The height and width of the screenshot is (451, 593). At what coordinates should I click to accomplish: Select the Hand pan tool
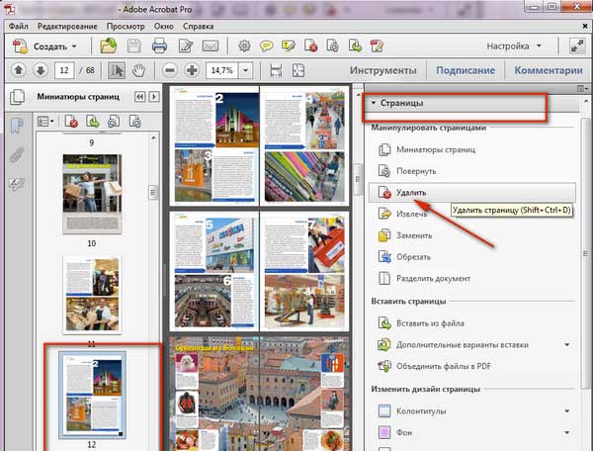click(138, 71)
